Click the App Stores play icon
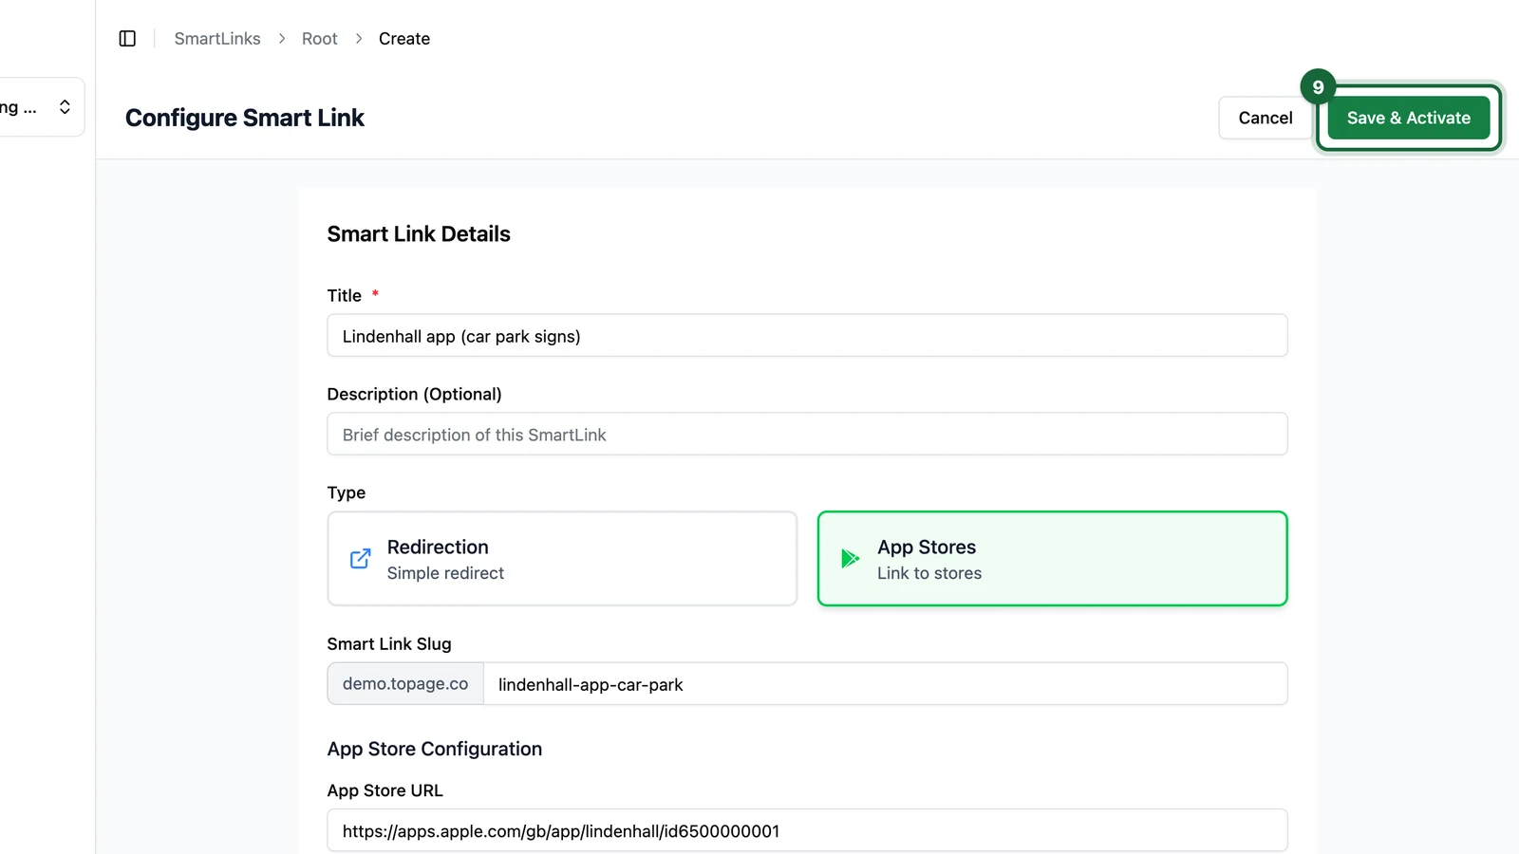This screenshot has width=1519, height=854. click(x=851, y=559)
